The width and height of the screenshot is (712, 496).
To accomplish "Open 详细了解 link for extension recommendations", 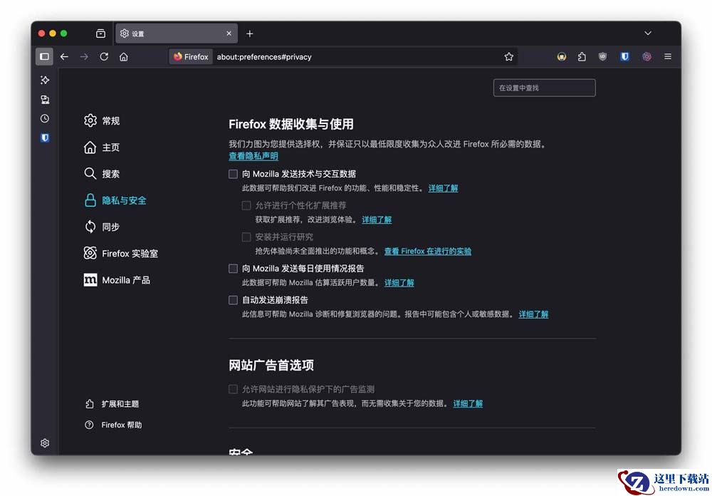I will pos(377,219).
